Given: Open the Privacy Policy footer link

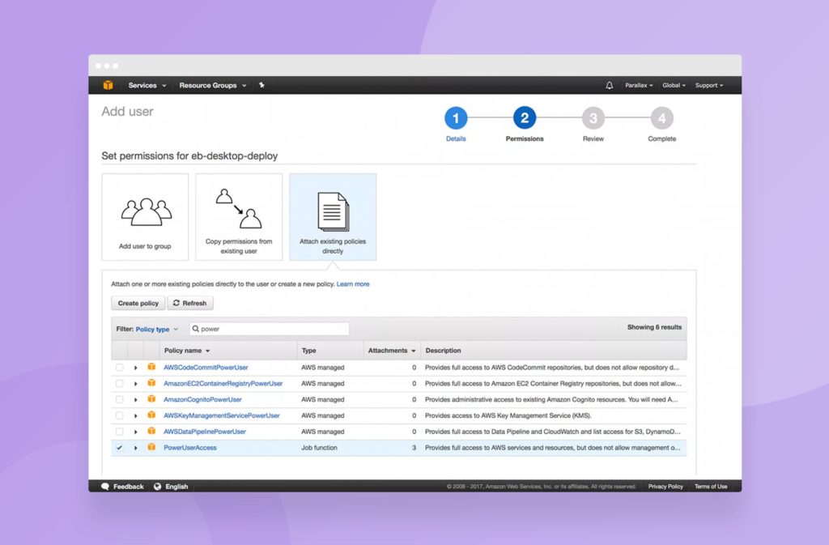Looking at the screenshot, I should 665,487.
